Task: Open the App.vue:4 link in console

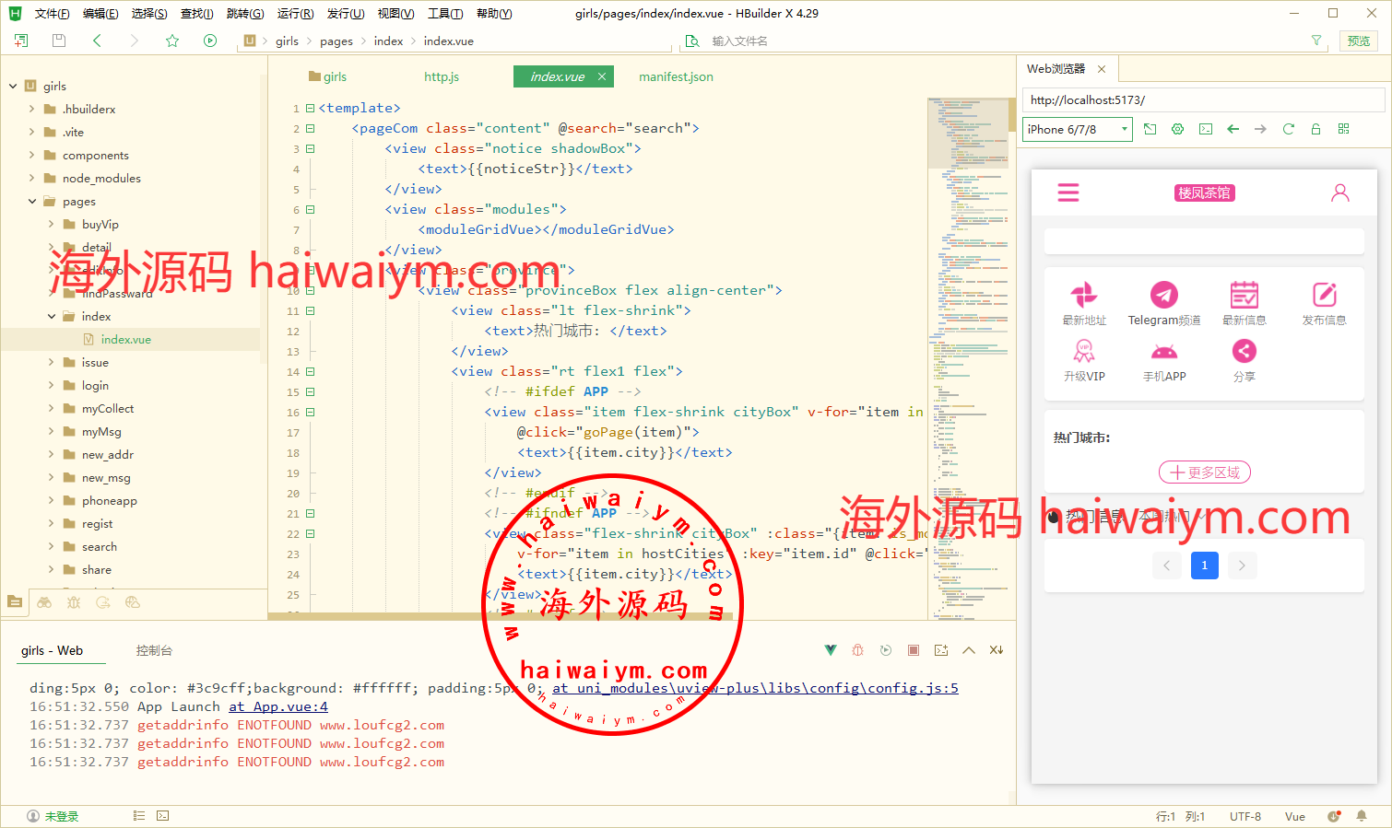Action: (278, 706)
